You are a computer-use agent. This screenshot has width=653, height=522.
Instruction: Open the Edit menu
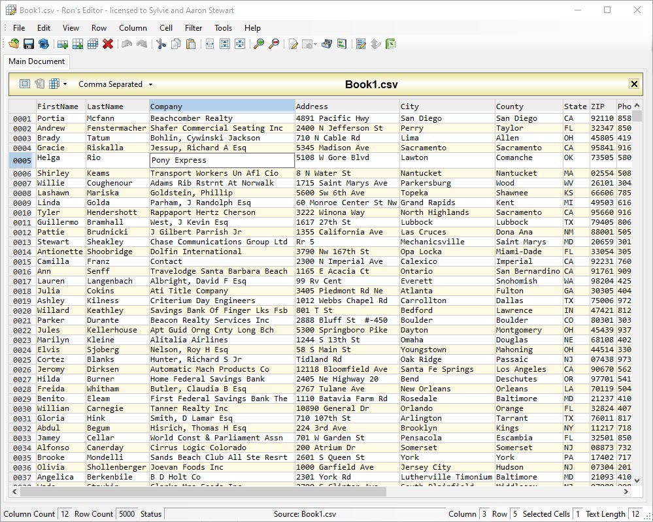point(44,28)
